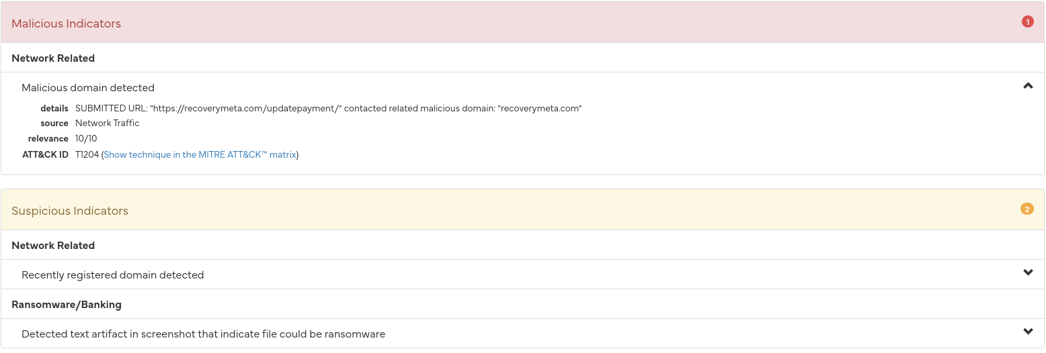Click the Detected text artifact row title
This screenshot has width=1046, height=353.
point(203,334)
